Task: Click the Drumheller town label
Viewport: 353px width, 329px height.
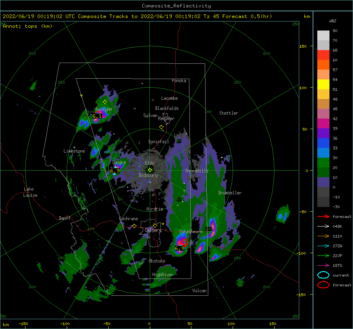Action: pyautogui.click(x=230, y=193)
